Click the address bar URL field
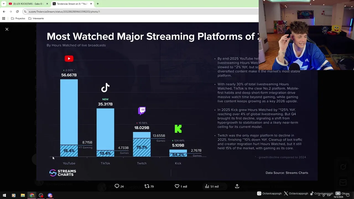354x199 pixels. tap(141, 12)
